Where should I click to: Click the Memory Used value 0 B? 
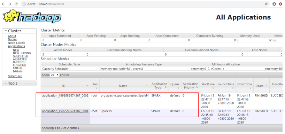(x=236, y=40)
